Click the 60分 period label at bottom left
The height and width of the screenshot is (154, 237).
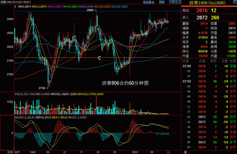pyautogui.click(x=10, y=152)
